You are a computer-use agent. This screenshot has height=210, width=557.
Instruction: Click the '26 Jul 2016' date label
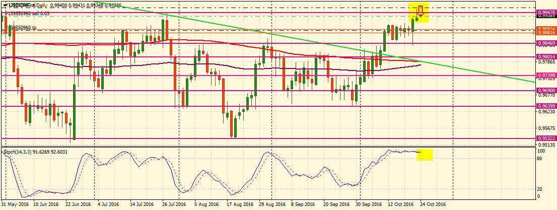(174, 204)
